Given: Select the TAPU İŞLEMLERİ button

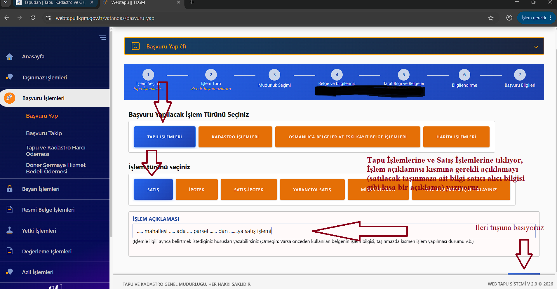Looking at the screenshot, I should 165,137.
